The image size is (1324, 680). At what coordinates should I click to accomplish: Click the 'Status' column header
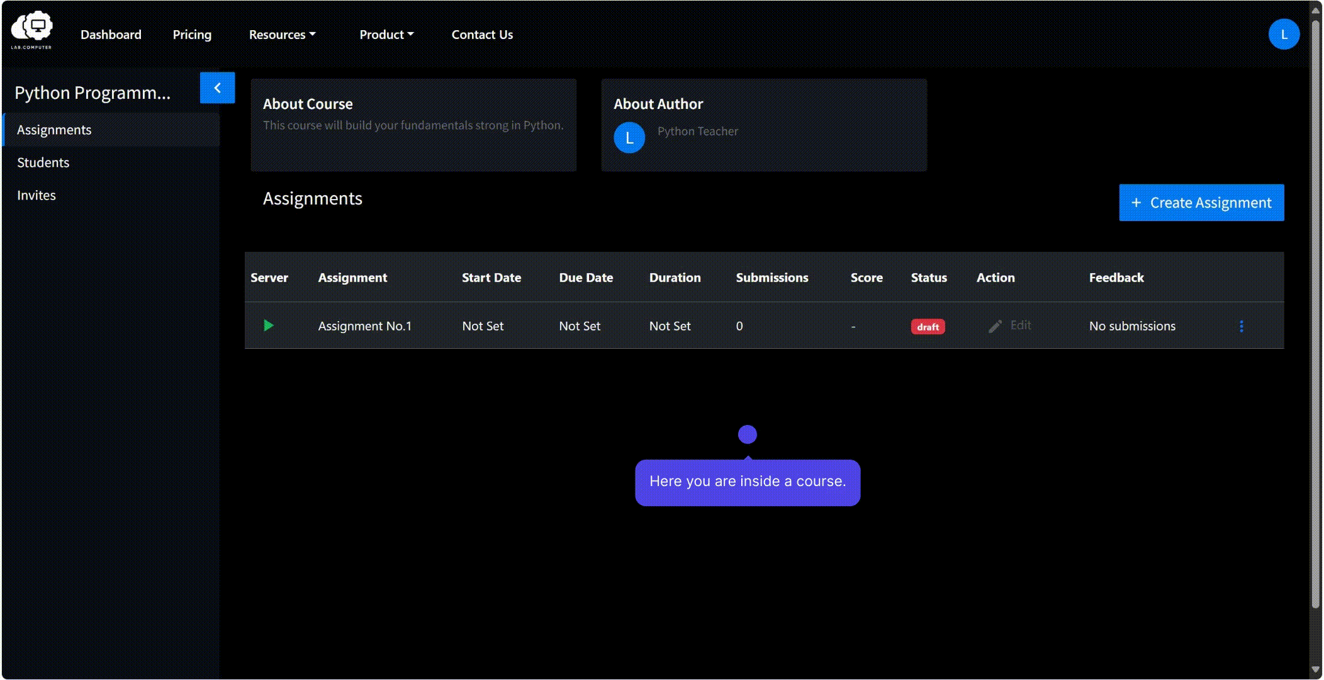pyautogui.click(x=929, y=278)
